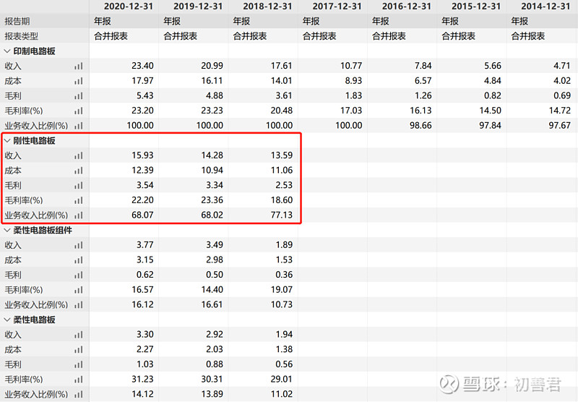Select the 4.71 revenue cell for 2014
578x402 pixels.
pyautogui.click(x=562, y=66)
